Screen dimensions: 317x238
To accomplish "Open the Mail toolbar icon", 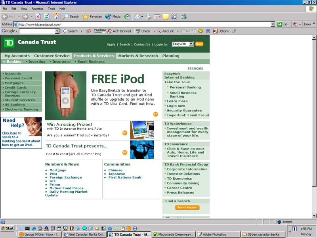I will pyautogui.click(x=138, y=17).
